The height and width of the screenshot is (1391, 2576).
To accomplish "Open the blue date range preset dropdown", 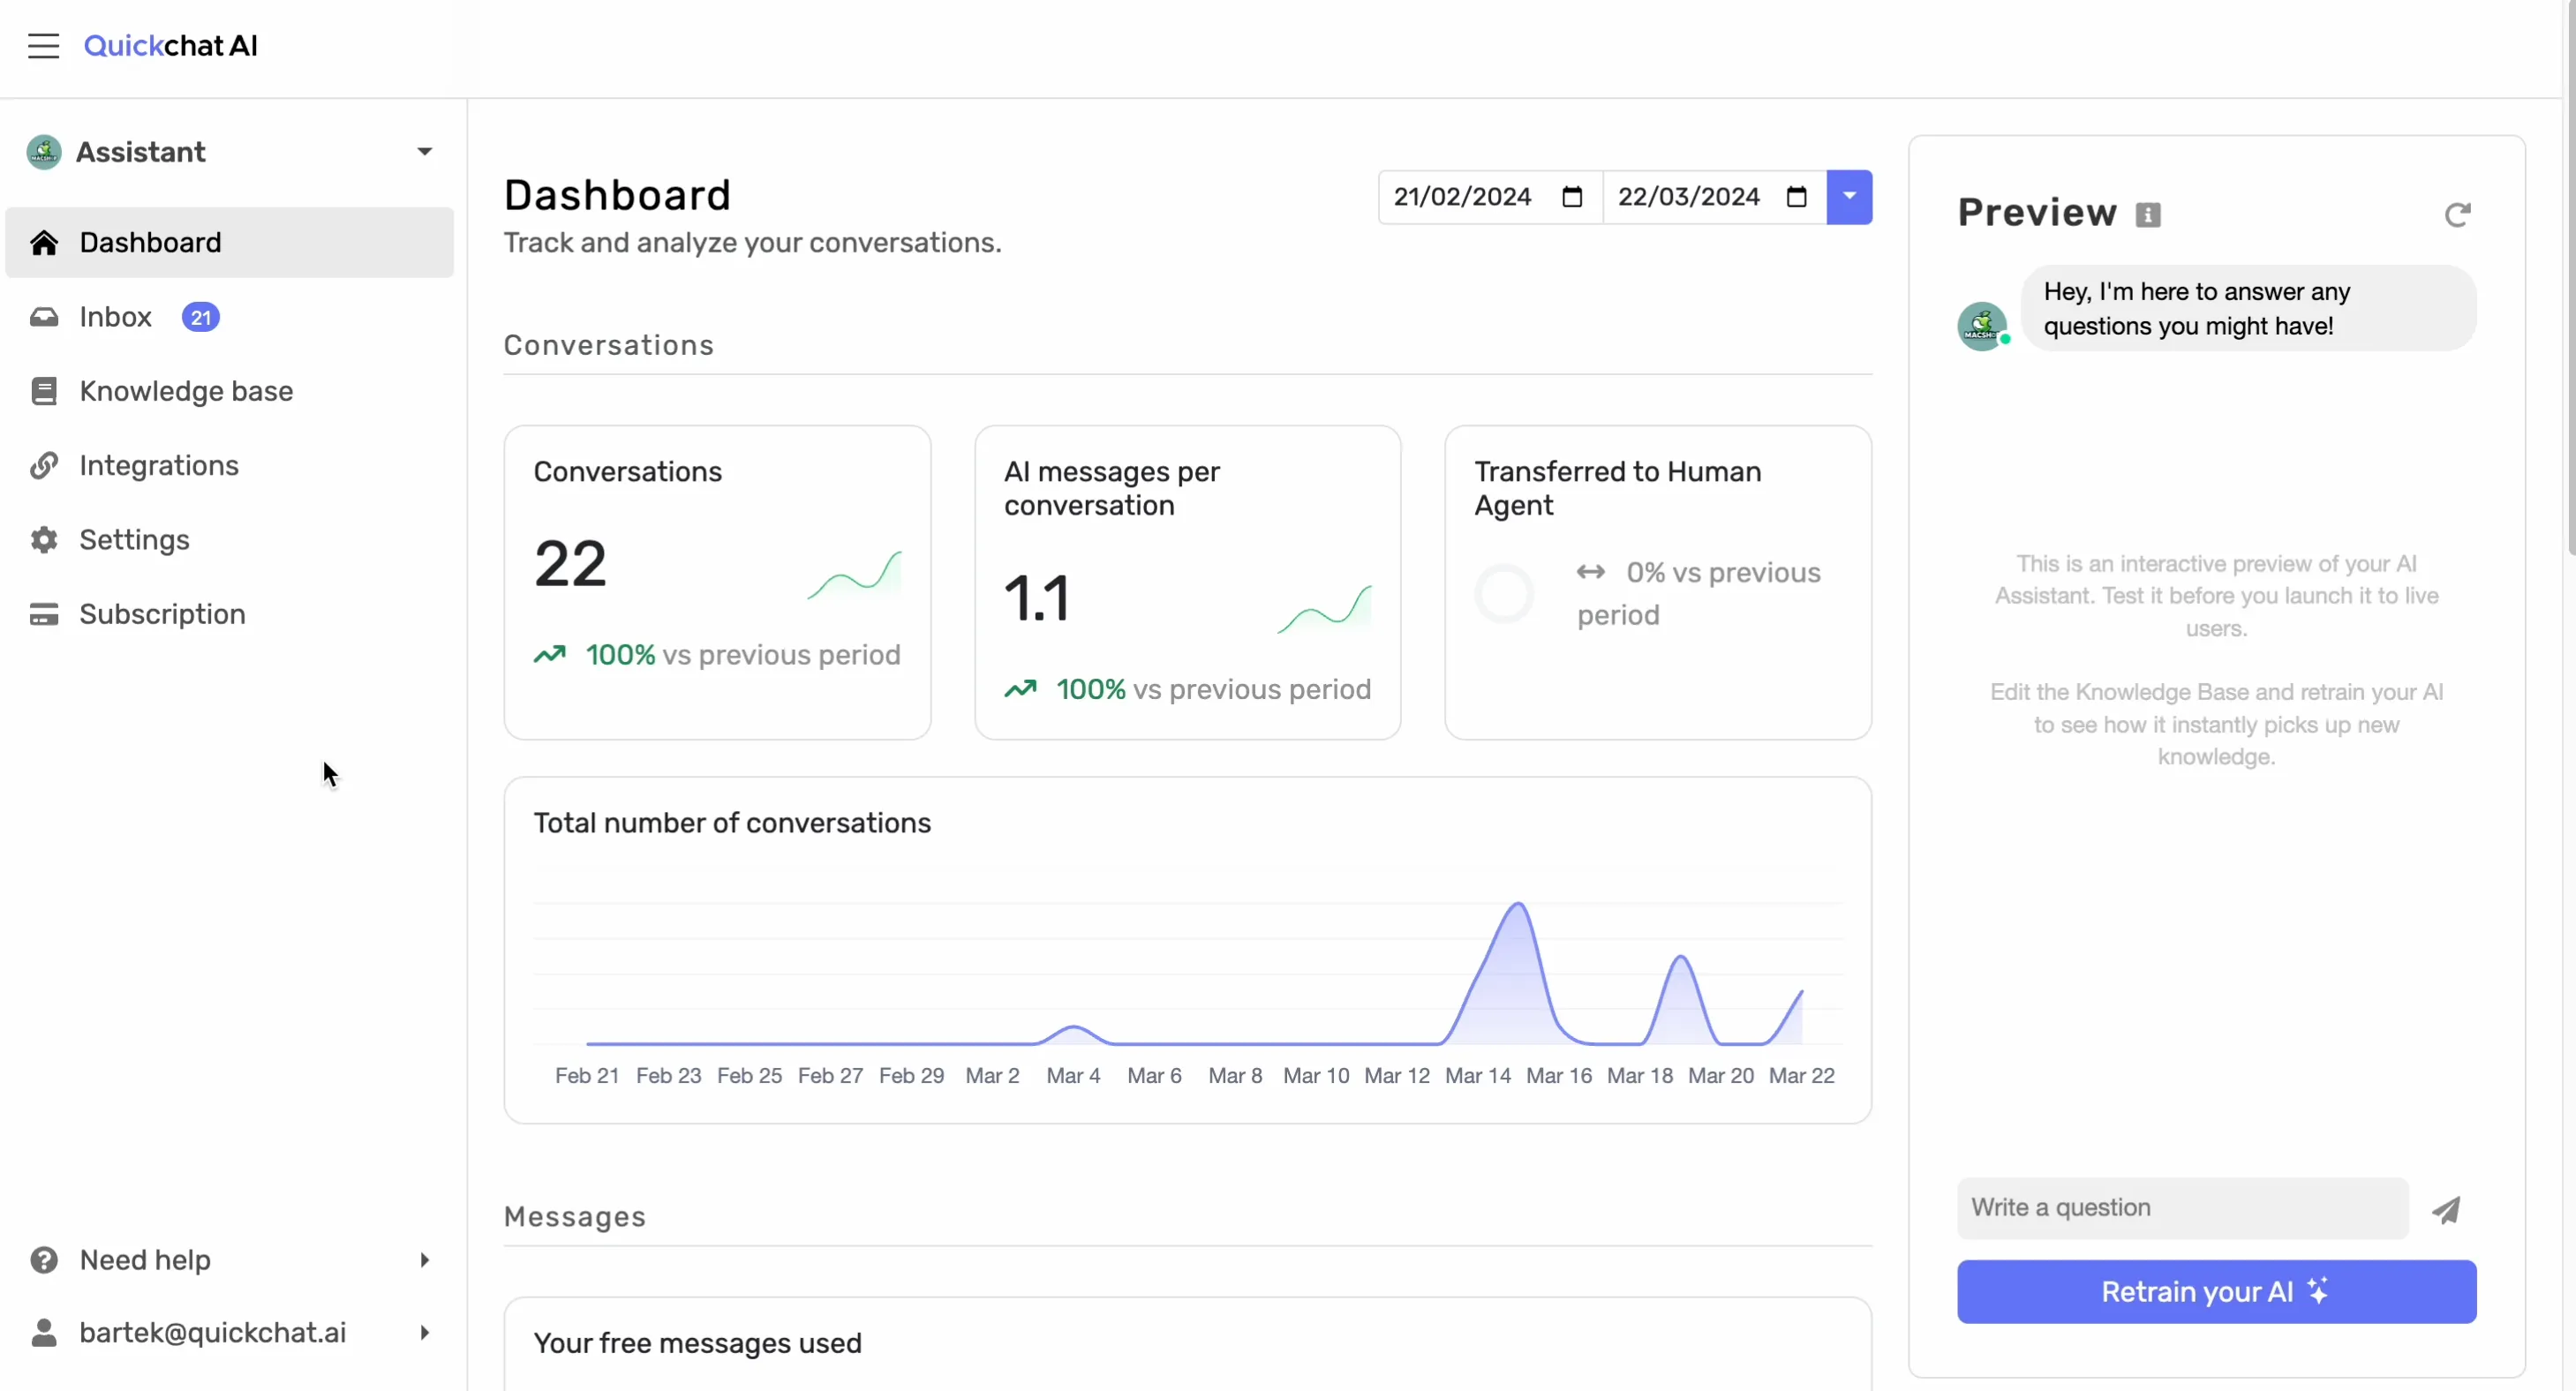I will 1849,197.
